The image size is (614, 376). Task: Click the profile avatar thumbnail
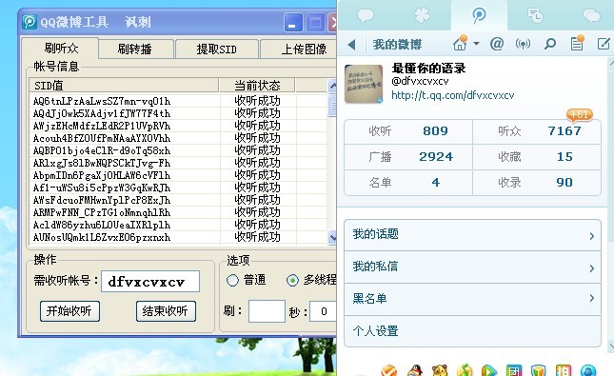coord(364,84)
